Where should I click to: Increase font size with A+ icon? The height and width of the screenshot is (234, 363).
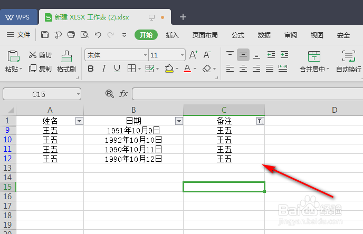tap(193, 55)
